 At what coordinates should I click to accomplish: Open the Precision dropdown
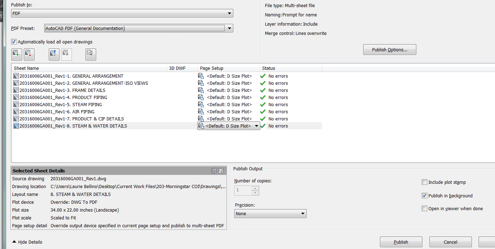pyautogui.click(x=302, y=213)
